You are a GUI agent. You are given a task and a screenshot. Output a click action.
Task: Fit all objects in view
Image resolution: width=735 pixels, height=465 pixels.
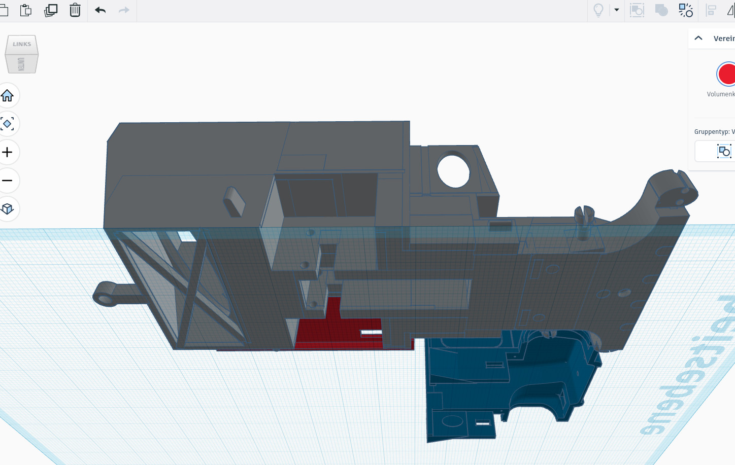pos(8,124)
